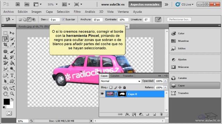Select the Spot Healing Brush tool
Viewport: 222px width, 124px height.
[6, 51]
